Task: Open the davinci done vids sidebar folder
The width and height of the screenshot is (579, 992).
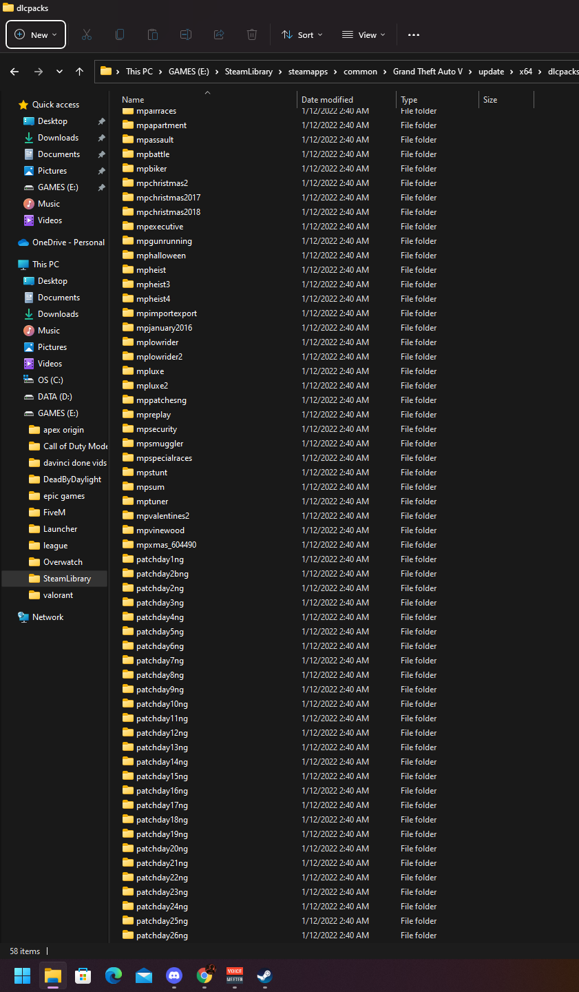Action: (75, 463)
